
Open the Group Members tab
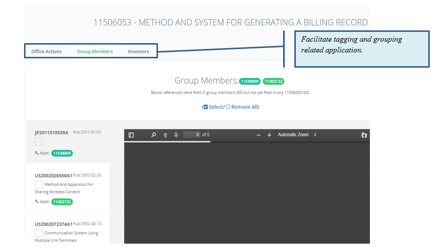point(95,51)
